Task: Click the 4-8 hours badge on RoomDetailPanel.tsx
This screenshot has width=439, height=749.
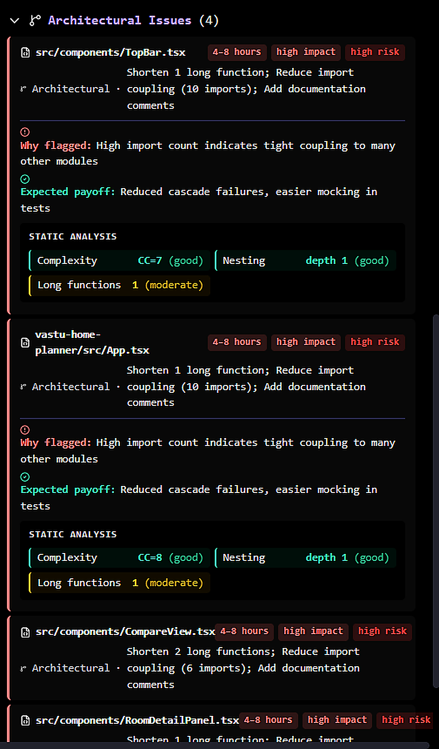Action: coord(268,720)
